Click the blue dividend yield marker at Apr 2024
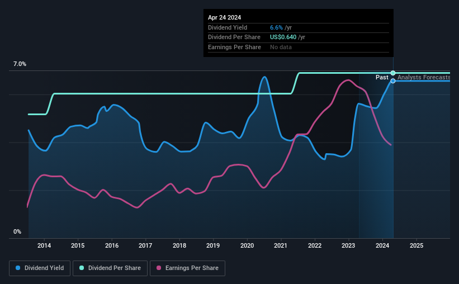The height and width of the screenshot is (284, 459). click(x=393, y=81)
